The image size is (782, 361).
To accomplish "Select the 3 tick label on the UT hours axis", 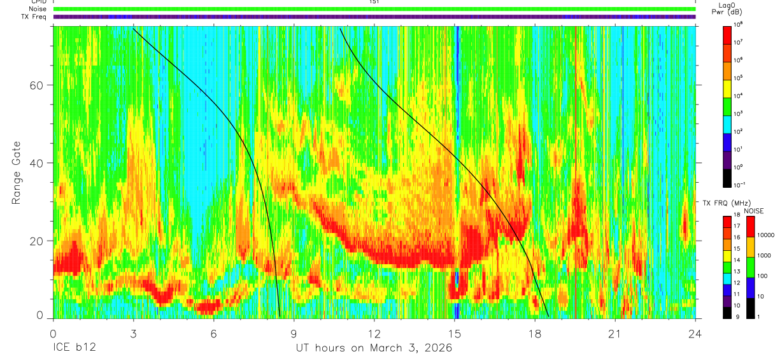I will coord(133,333).
